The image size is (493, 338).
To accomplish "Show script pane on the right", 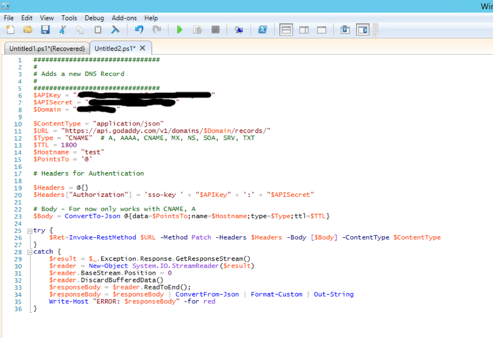I will tap(304, 30).
